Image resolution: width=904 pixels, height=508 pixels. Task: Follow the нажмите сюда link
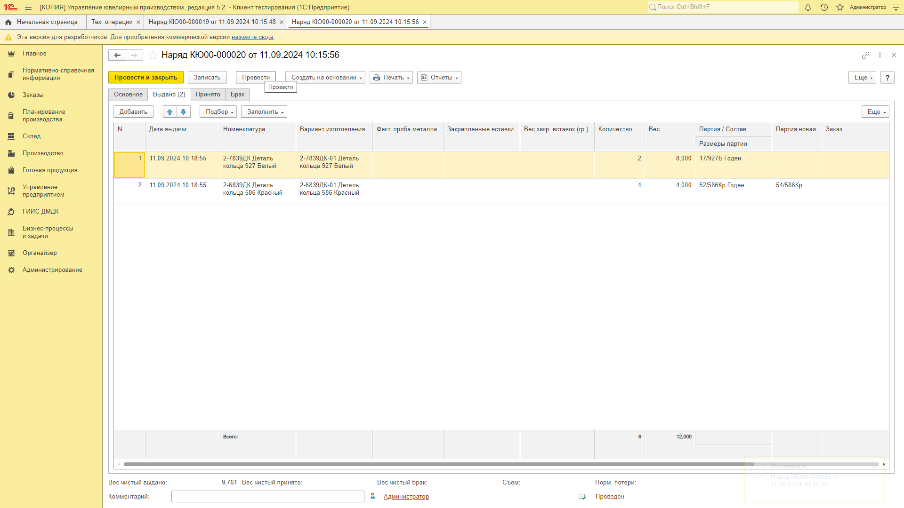point(252,37)
